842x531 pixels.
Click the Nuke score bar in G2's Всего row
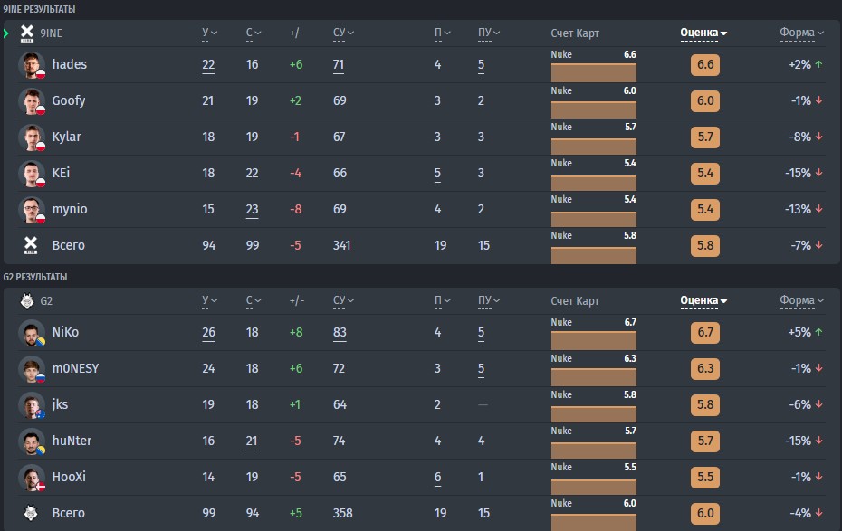click(593, 521)
